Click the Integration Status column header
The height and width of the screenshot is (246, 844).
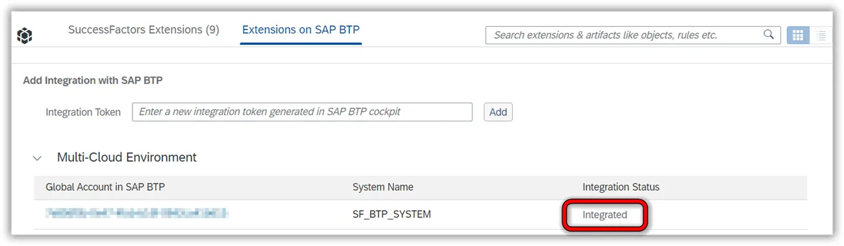621,187
